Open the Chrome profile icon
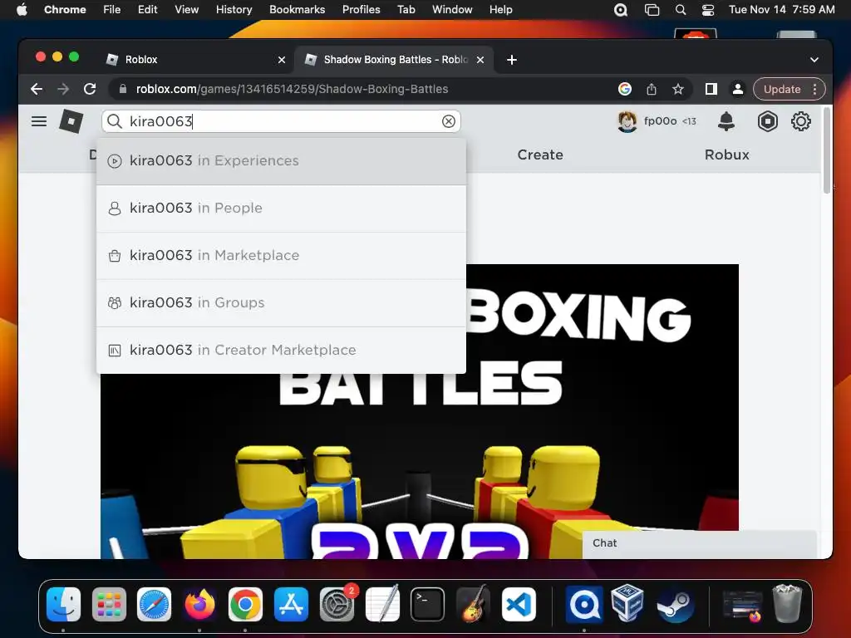This screenshot has height=638, width=851. (x=738, y=89)
